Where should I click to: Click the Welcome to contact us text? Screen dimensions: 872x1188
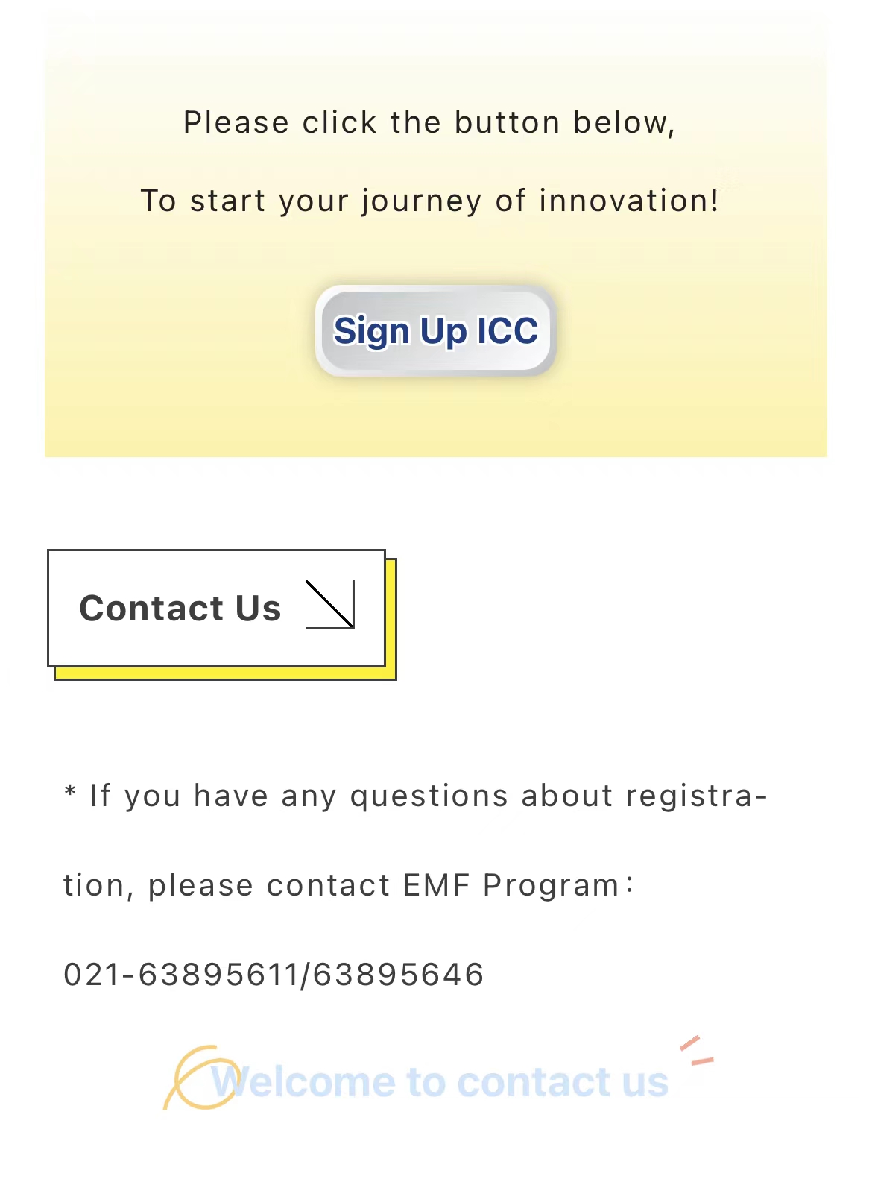coord(440,1082)
